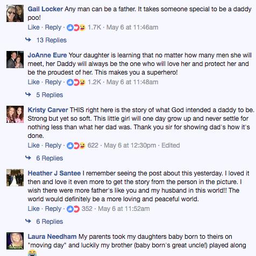Open reaction emojis on Kristy Carver's comment
The width and height of the screenshot is (256, 256).
pos(76,145)
